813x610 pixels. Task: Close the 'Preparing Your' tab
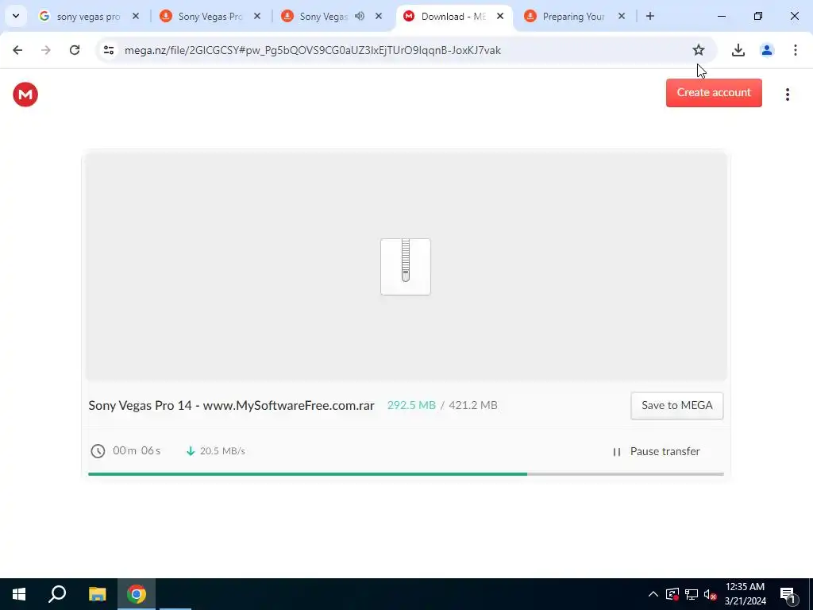coord(621,16)
